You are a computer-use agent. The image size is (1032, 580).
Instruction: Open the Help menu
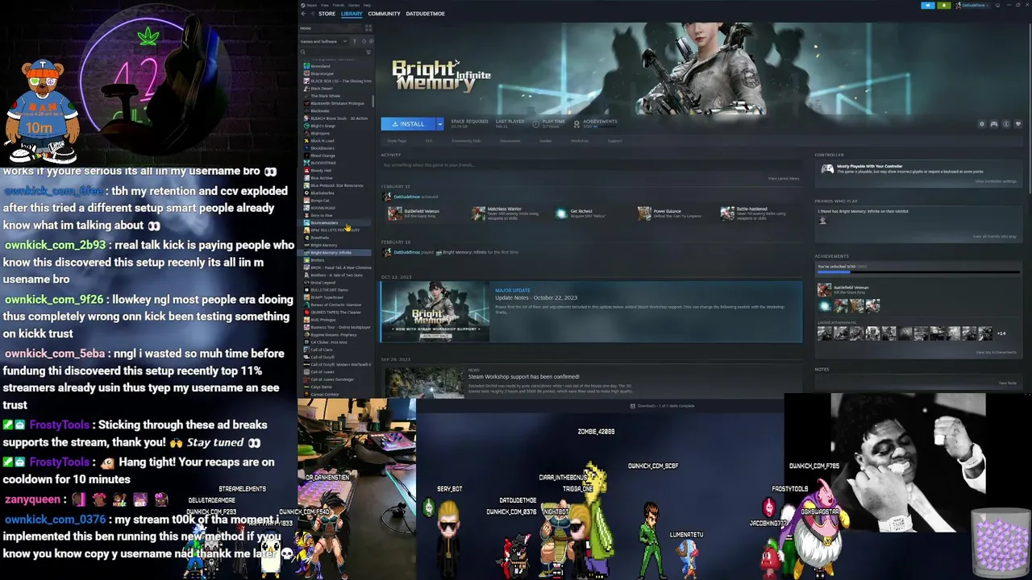tap(367, 5)
